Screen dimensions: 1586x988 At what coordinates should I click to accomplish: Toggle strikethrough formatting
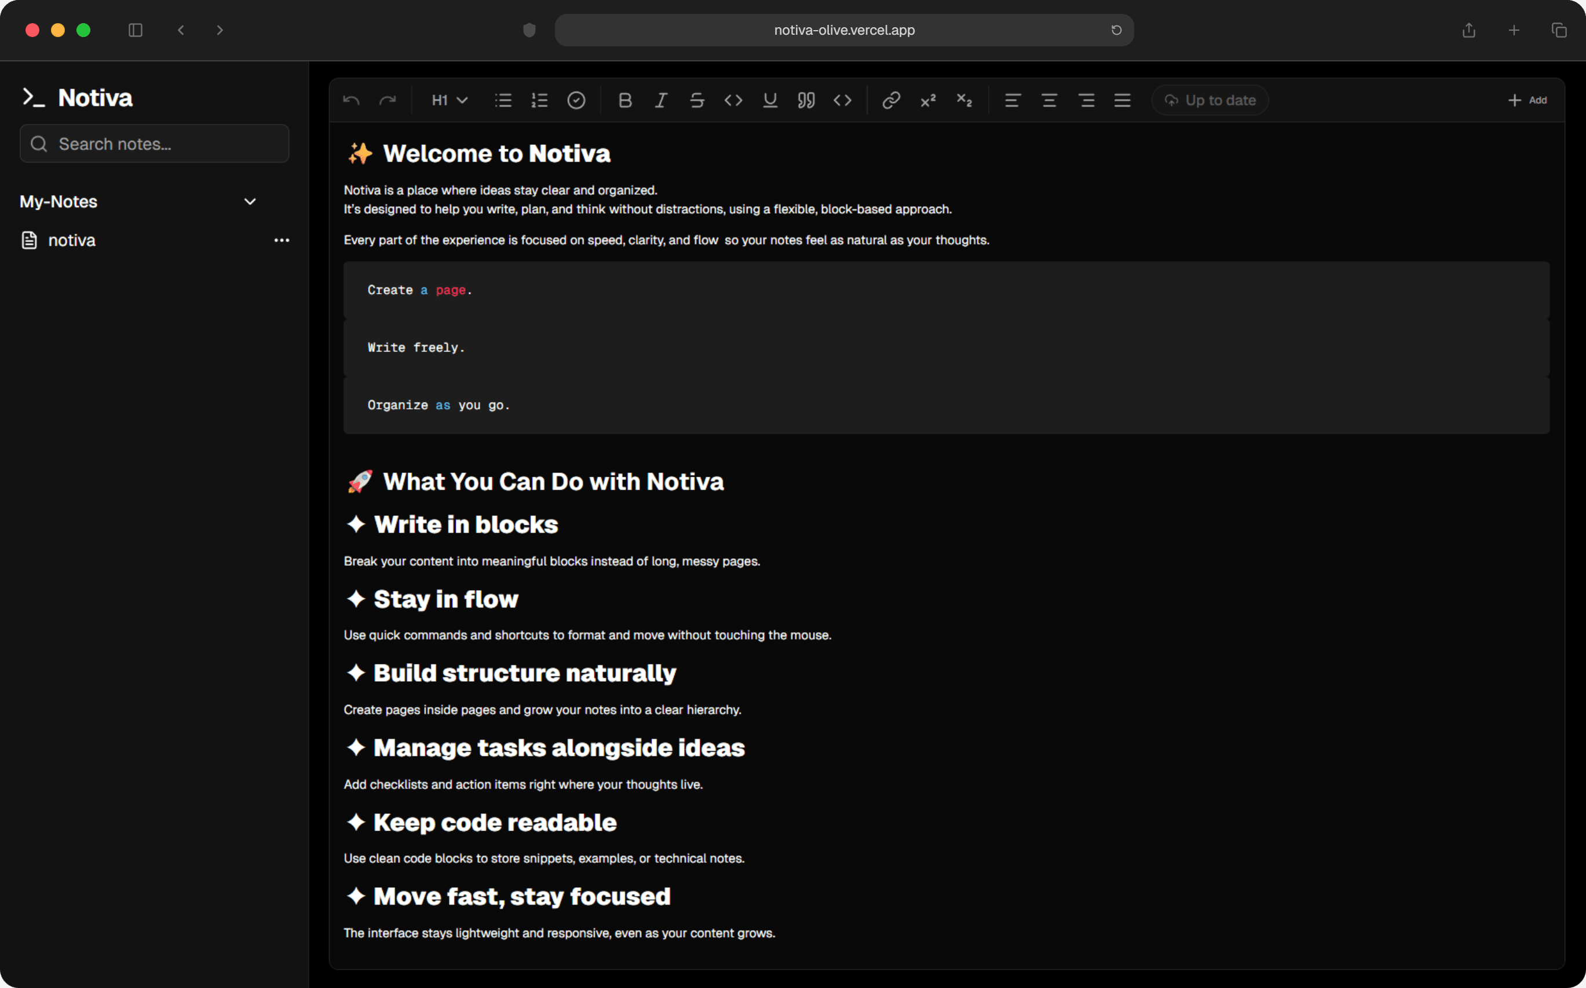point(697,100)
